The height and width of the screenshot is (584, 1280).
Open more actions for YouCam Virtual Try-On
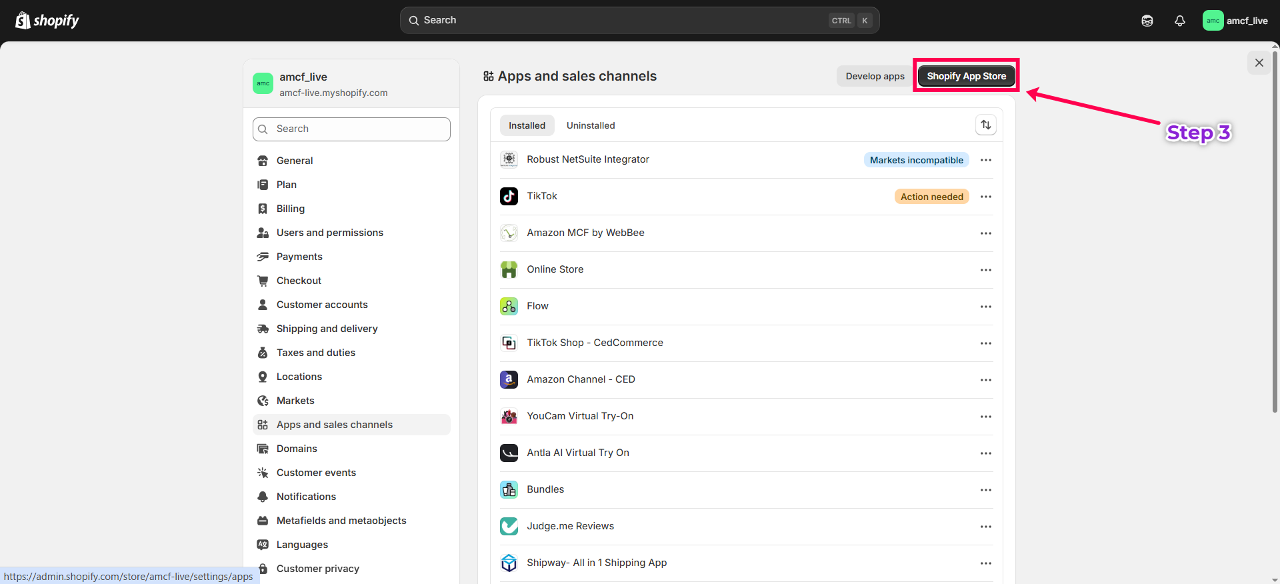coord(985,417)
